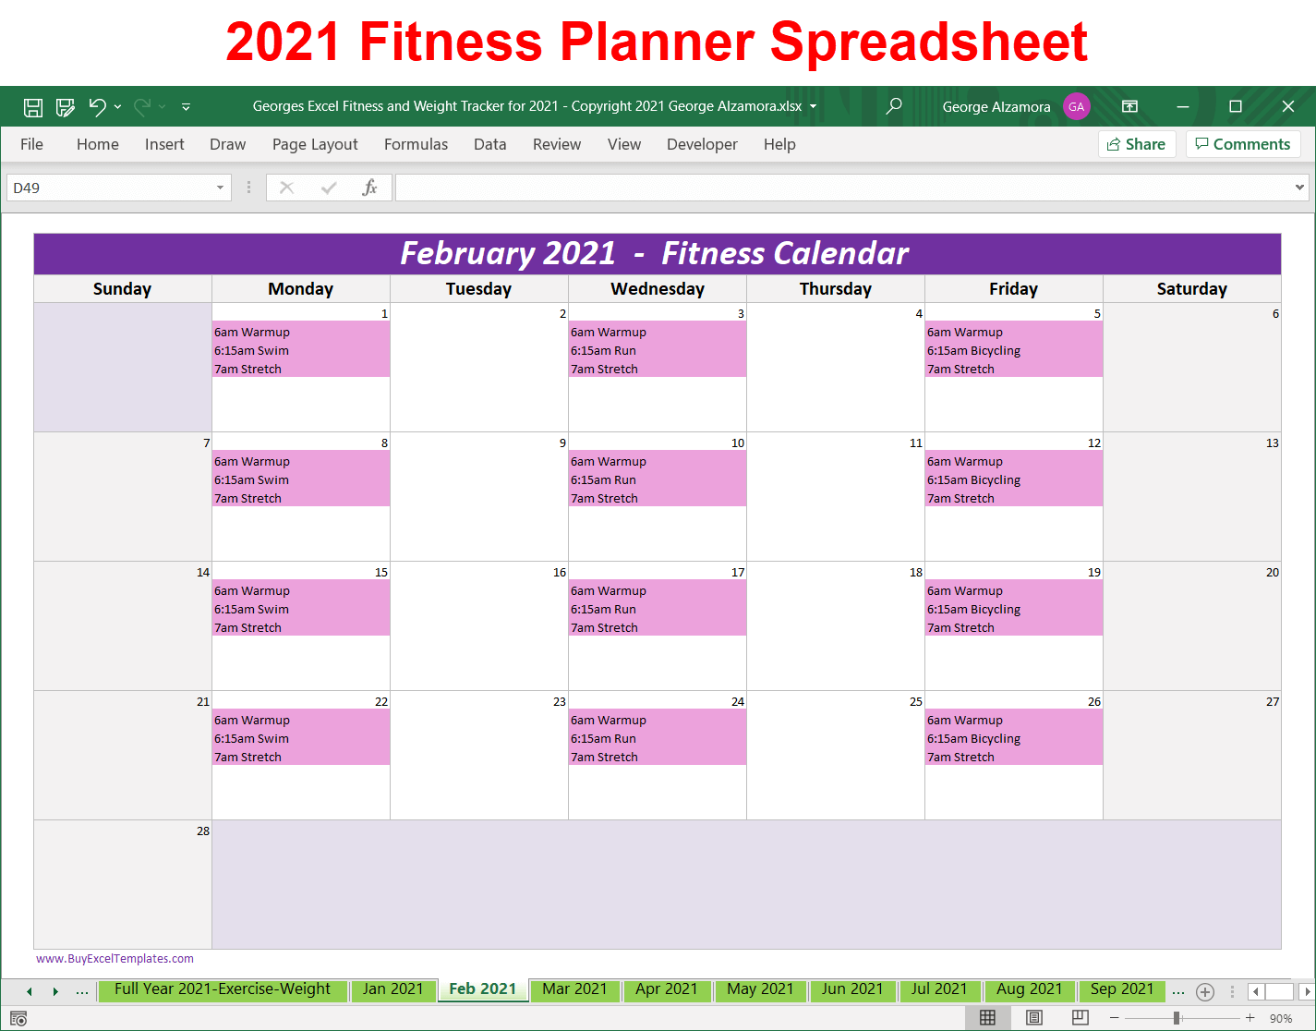Open the Customize Quick Access Toolbar dropdown
Image resolution: width=1316 pixels, height=1031 pixels.
point(186,107)
